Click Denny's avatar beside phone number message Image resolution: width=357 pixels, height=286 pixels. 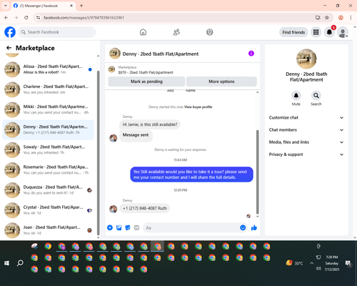tap(113, 209)
